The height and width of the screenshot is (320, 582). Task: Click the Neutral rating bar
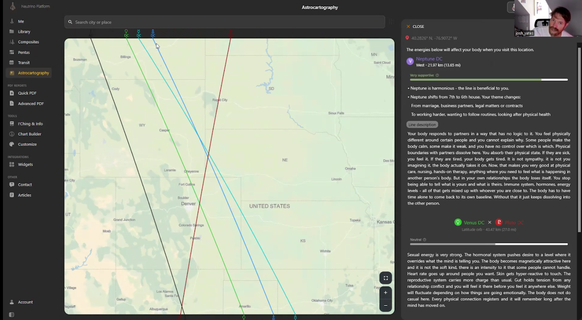(488, 244)
